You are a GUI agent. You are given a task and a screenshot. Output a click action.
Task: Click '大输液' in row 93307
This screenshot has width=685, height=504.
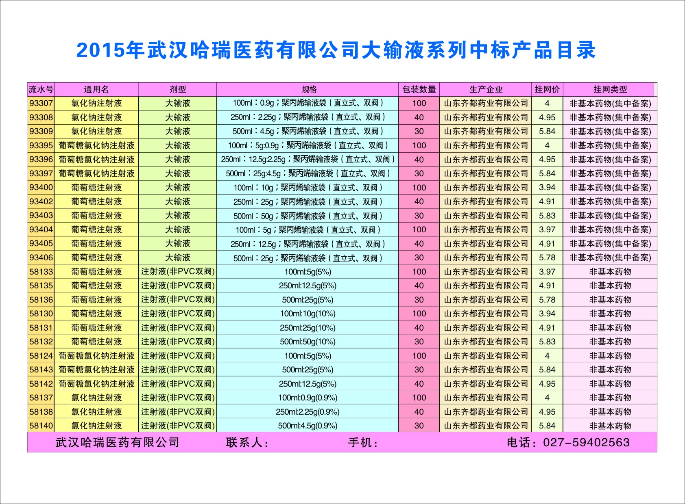tap(178, 103)
